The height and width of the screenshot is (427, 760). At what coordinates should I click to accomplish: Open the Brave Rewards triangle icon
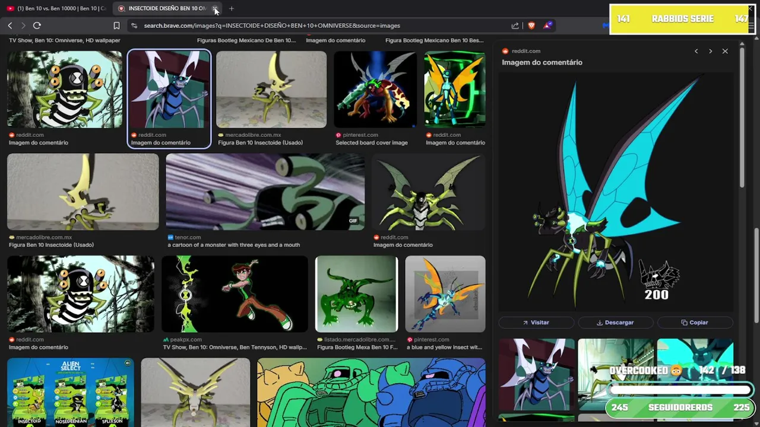pyautogui.click(x=547, y=26)
